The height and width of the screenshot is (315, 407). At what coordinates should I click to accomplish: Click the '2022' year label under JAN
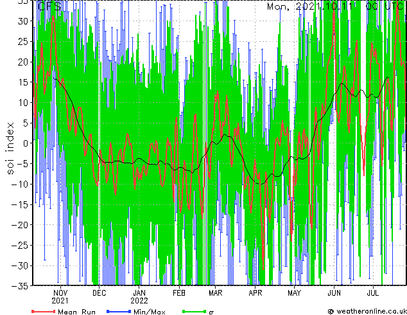click(x=139, y=301)
